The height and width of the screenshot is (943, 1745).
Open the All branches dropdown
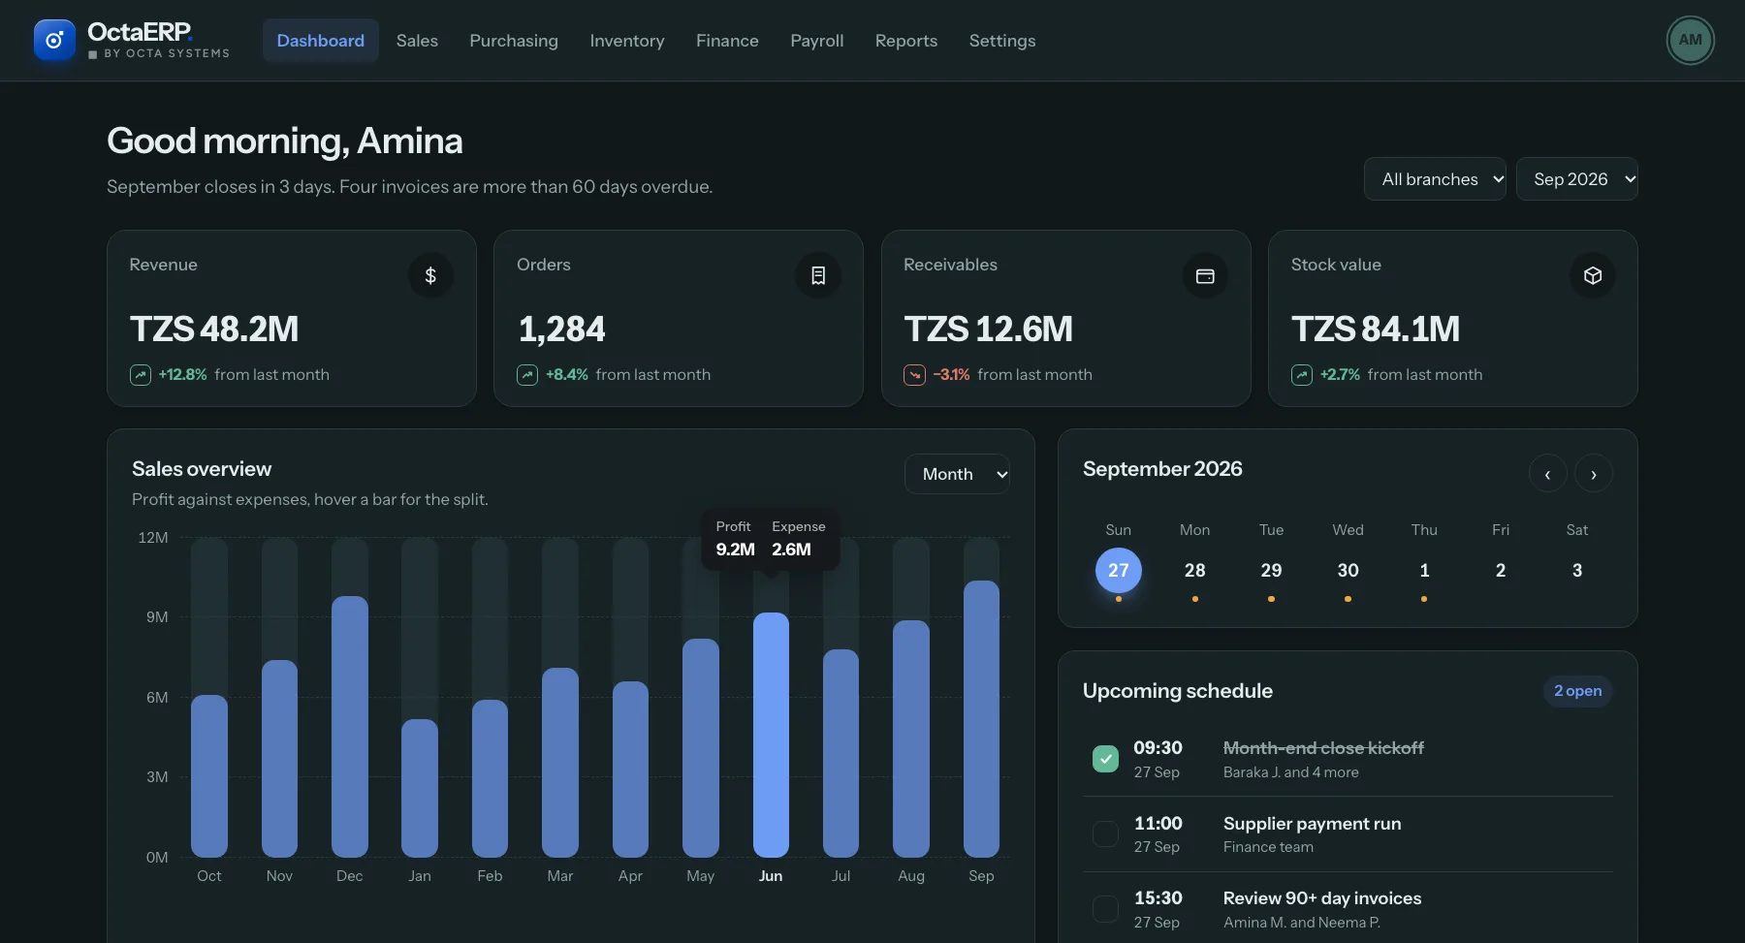click(x=1435, y=179)
